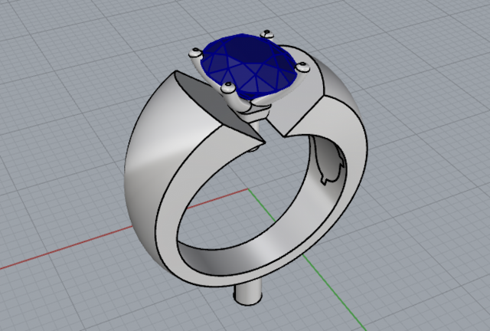This screenshot has width=490, height=331.
Task: Select the blue gemstone on the ring
Action: point(248,66)
